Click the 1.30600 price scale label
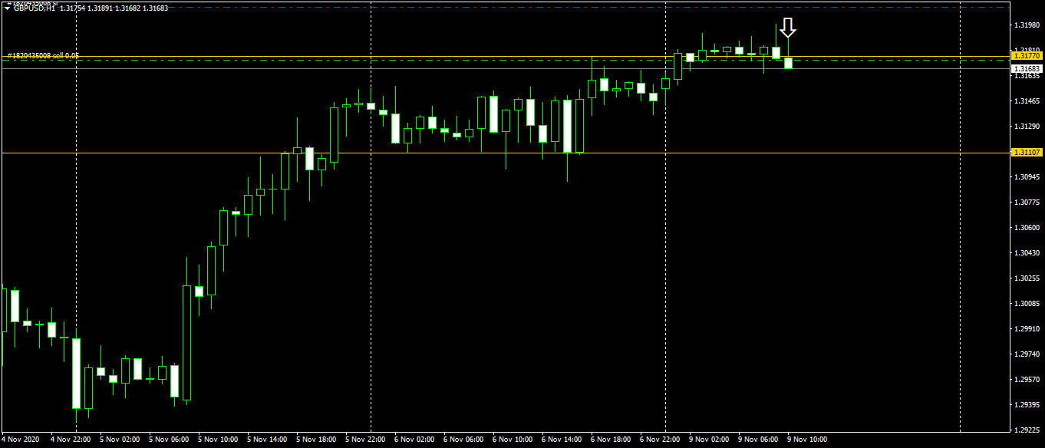 (x=1027, y=227)
